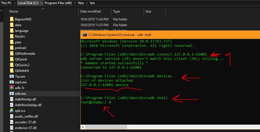The width and height of the screenshot is (260, 132).
Task: Click the avdevice-57.dll file icon
Action: 12,128
